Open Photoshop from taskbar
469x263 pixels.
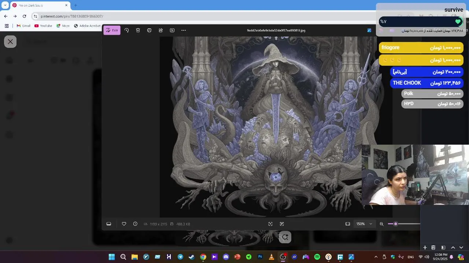[260, 257]
